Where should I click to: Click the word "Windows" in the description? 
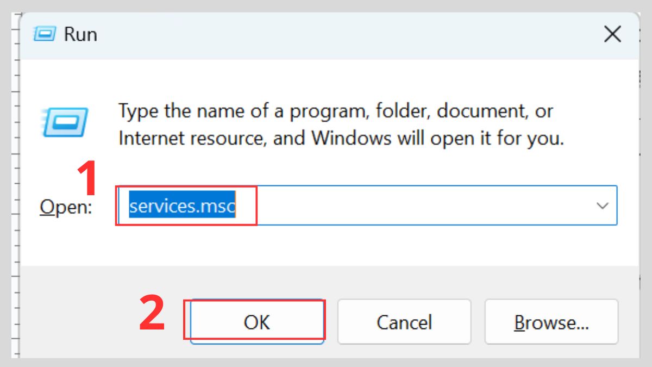click(352, 138)
